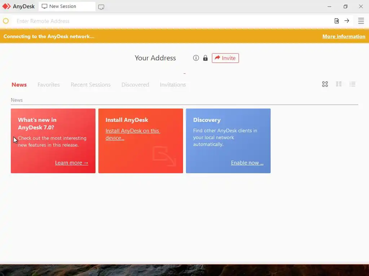
Task: Click the Enable now link
Action: [247, 163]
